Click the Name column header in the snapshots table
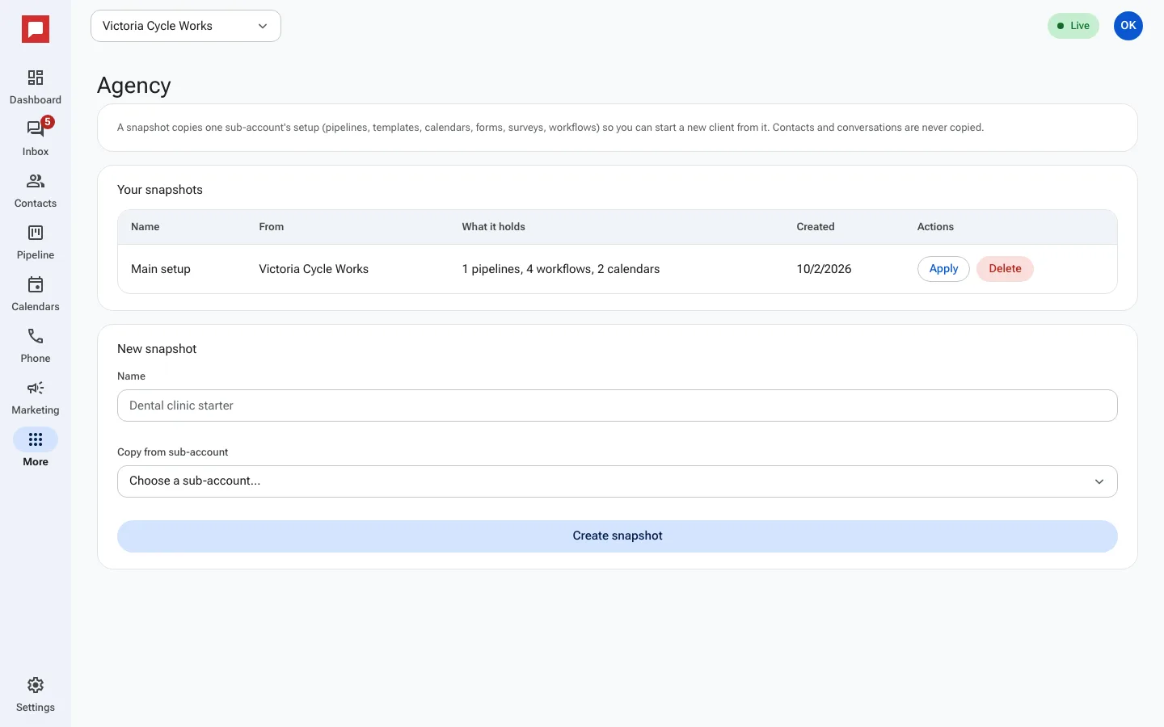The image size is (1164, 727). tap(145, 227)
